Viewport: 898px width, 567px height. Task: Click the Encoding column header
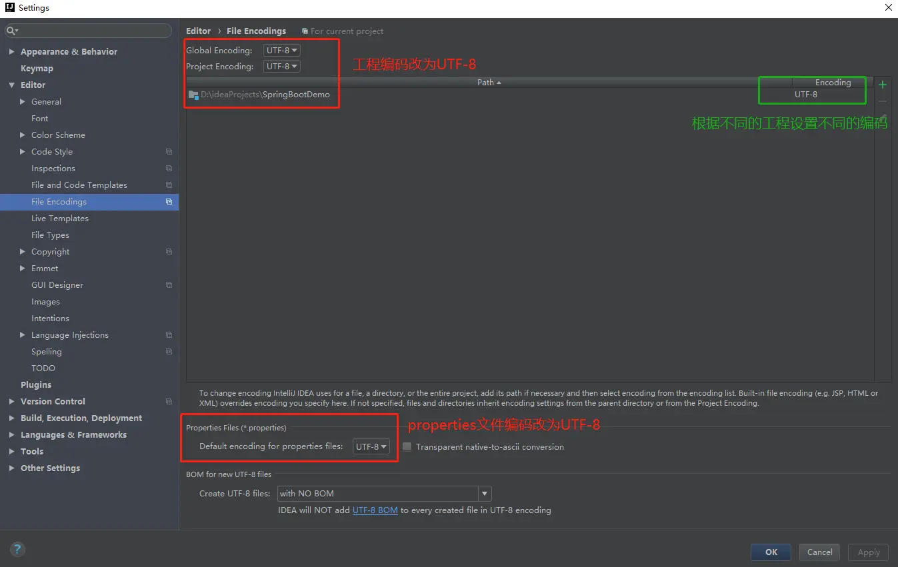click(833, 83)
